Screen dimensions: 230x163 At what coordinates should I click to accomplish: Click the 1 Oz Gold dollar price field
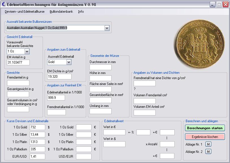37,127
